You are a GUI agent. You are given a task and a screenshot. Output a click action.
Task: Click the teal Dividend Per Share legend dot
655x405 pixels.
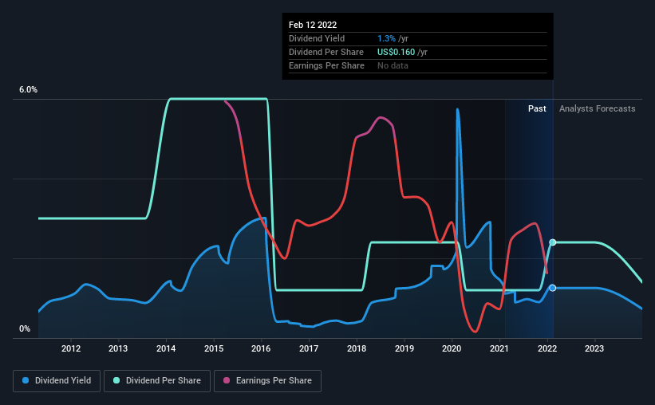[x=116, y=380]
